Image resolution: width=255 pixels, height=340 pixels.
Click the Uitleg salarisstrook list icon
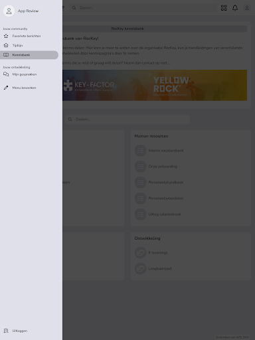(140, 214)
